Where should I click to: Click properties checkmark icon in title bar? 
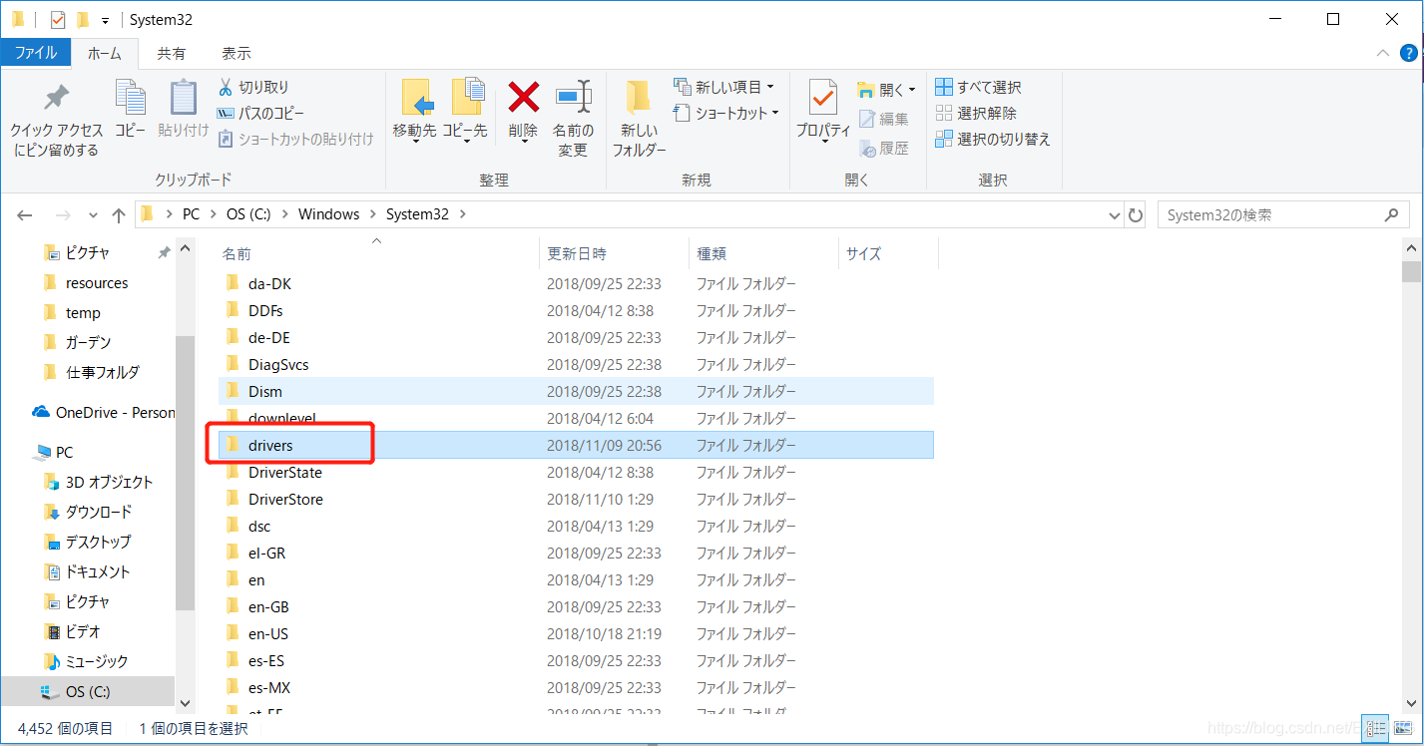pos(58,19)
